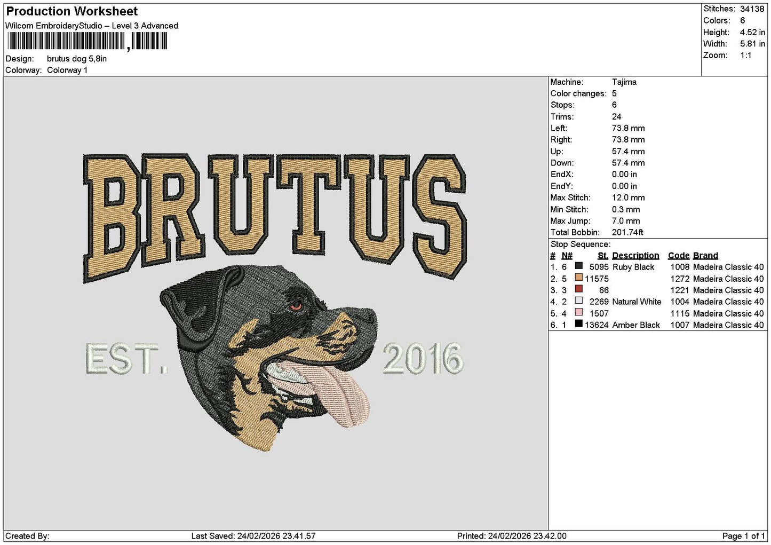Click the Color changes value 5
771x545 pixels.
(614, 93)
